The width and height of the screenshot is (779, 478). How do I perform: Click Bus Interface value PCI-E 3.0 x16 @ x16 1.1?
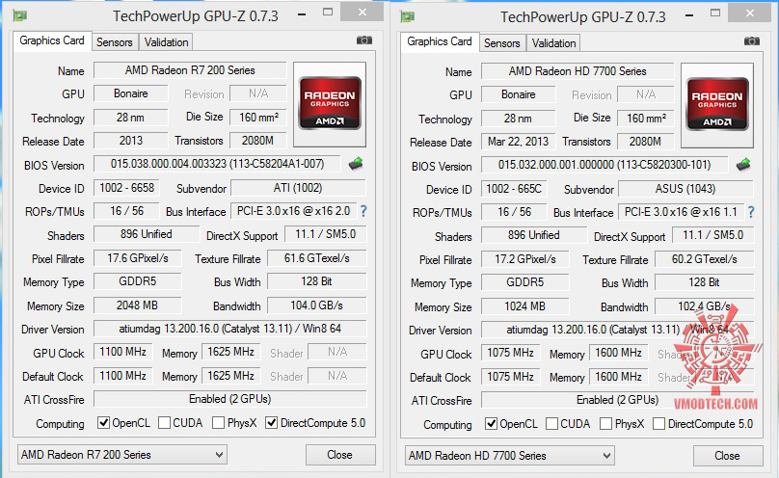(681, 212)
